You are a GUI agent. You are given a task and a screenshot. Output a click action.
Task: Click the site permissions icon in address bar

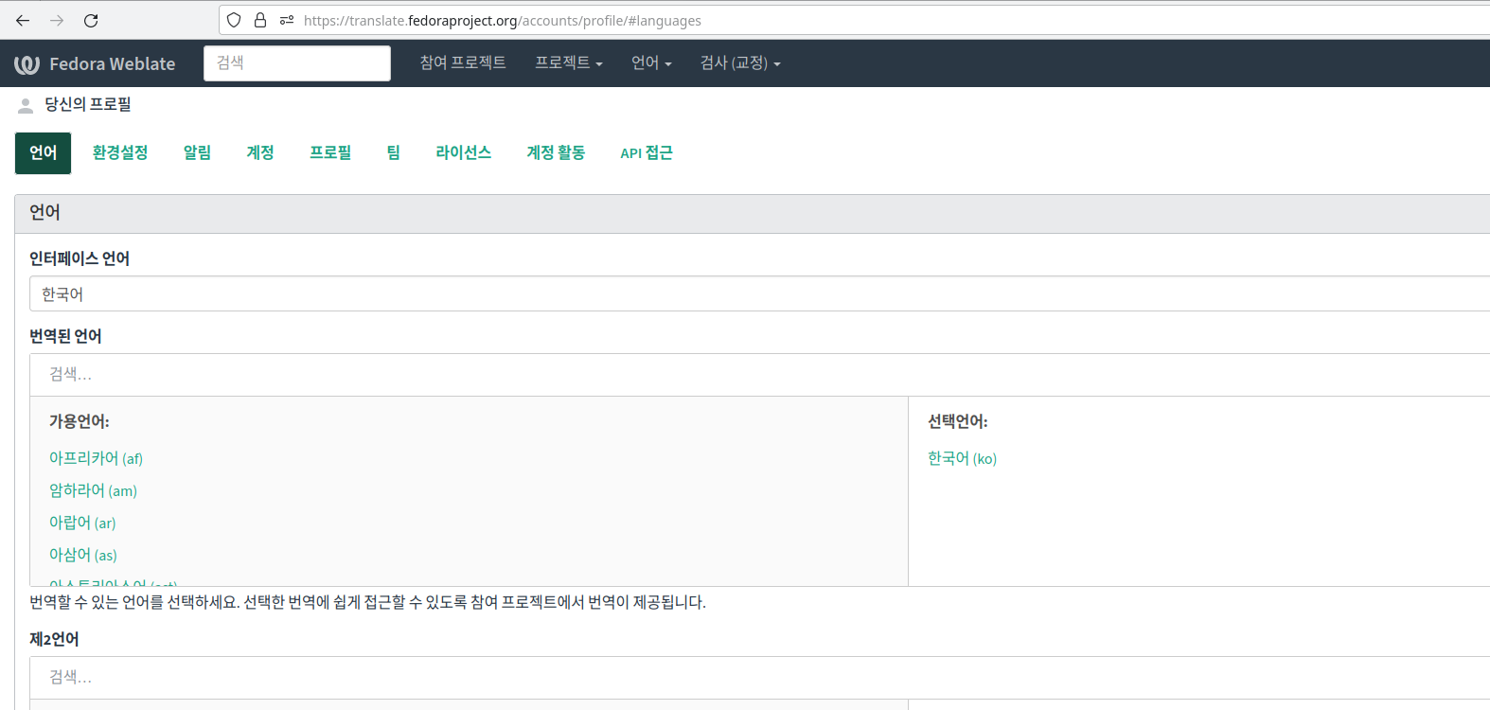pos(286,21)
